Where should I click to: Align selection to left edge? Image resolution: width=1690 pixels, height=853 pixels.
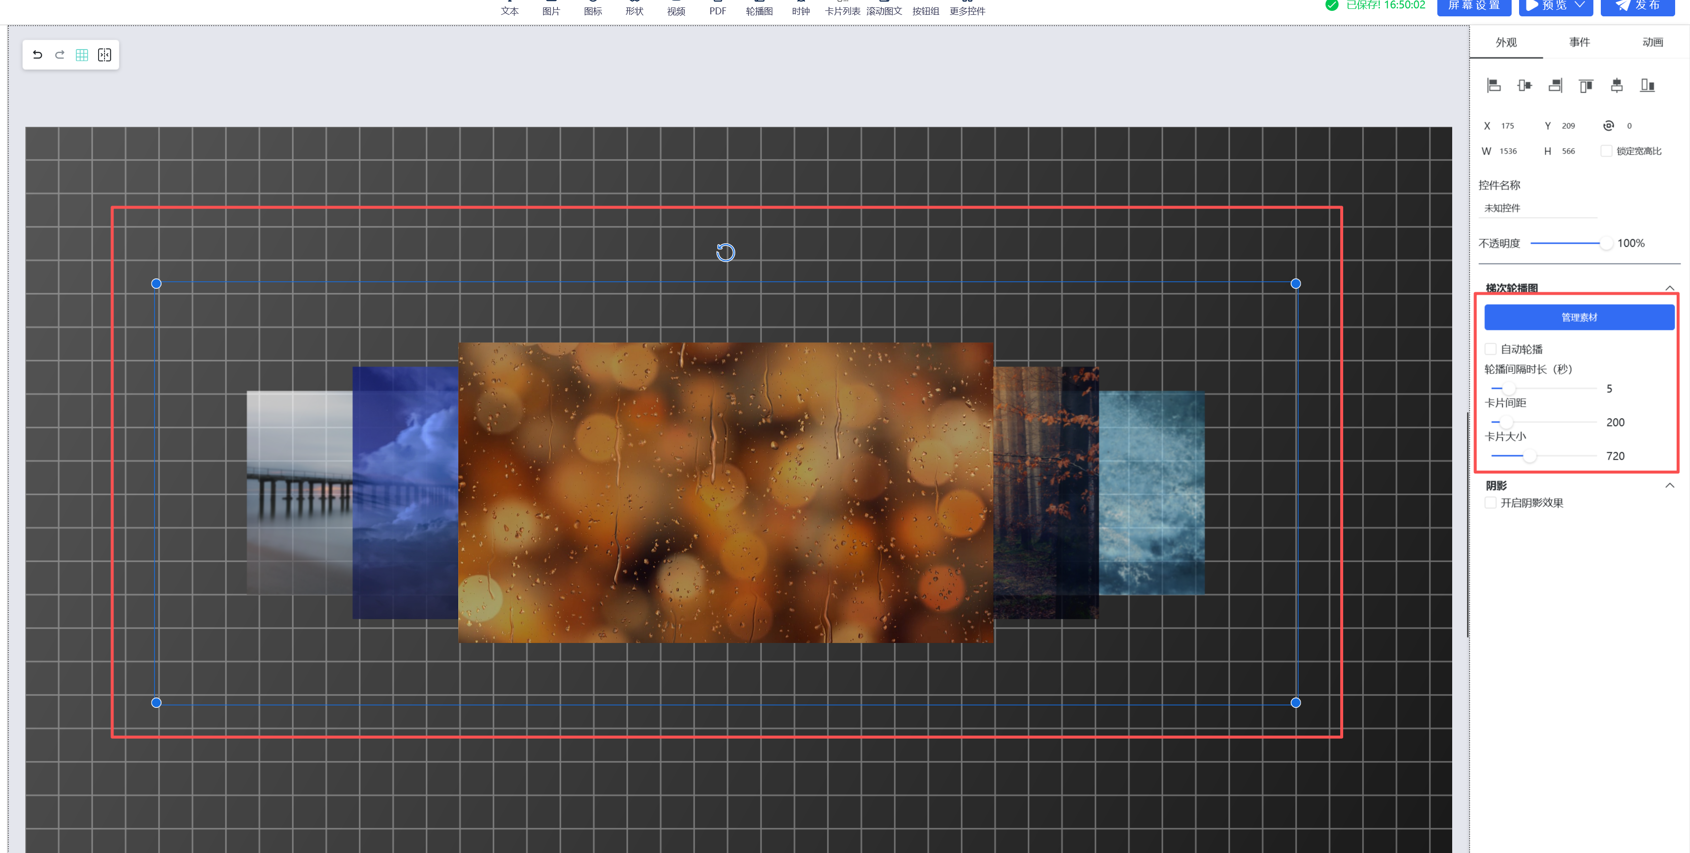(x=1494, y=85)
